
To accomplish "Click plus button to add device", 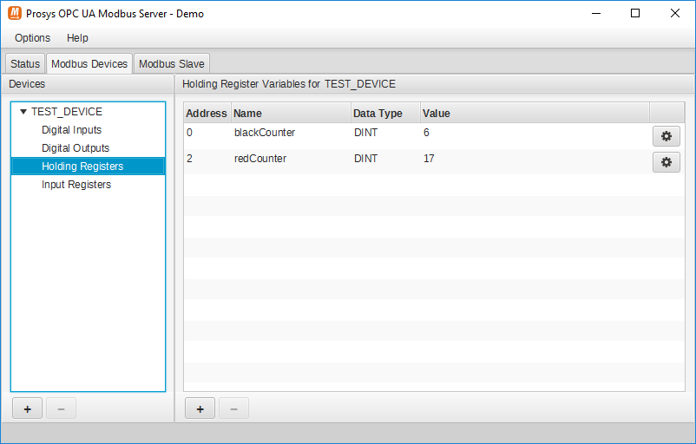I will click(27, 408).
